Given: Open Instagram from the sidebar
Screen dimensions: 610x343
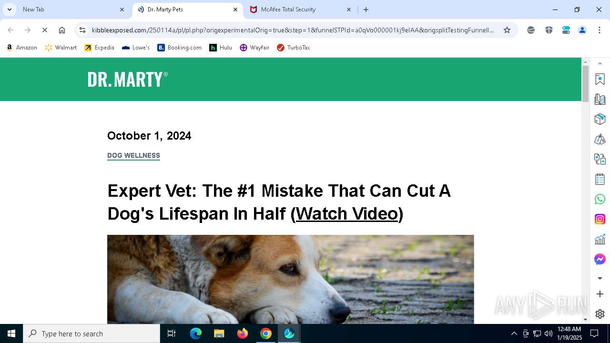Looking at the screenshot, I should coord(600,219).
